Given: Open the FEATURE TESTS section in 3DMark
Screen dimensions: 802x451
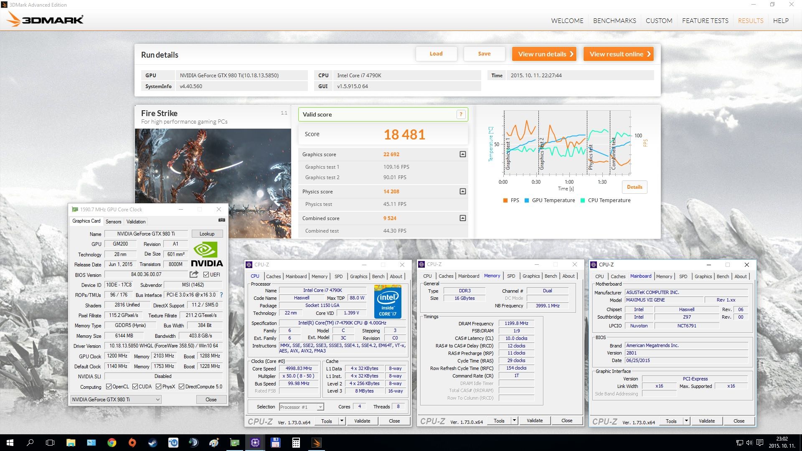Looking at the screenshot, I should click(x=705, y=20).
